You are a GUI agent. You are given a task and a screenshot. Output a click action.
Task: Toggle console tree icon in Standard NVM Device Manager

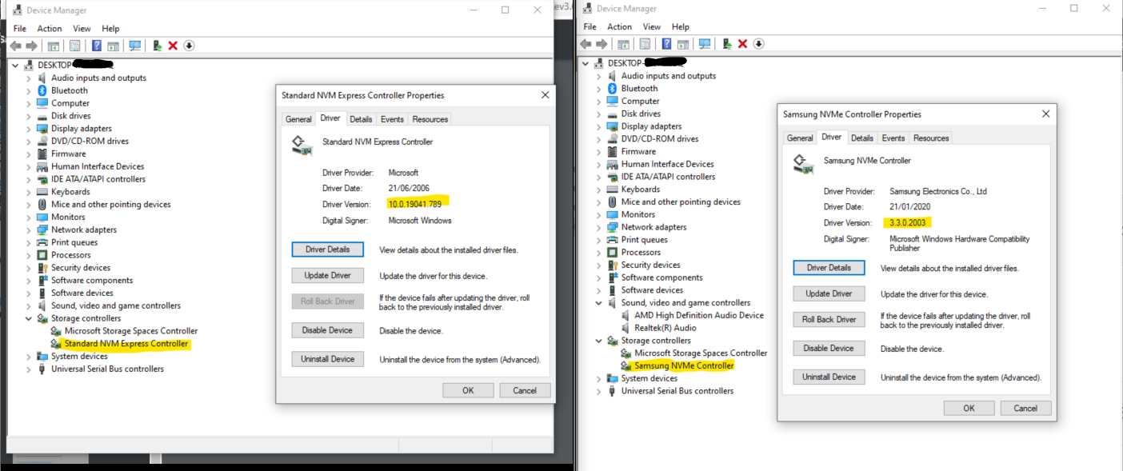pyautogui.click(x=54, y=46)
